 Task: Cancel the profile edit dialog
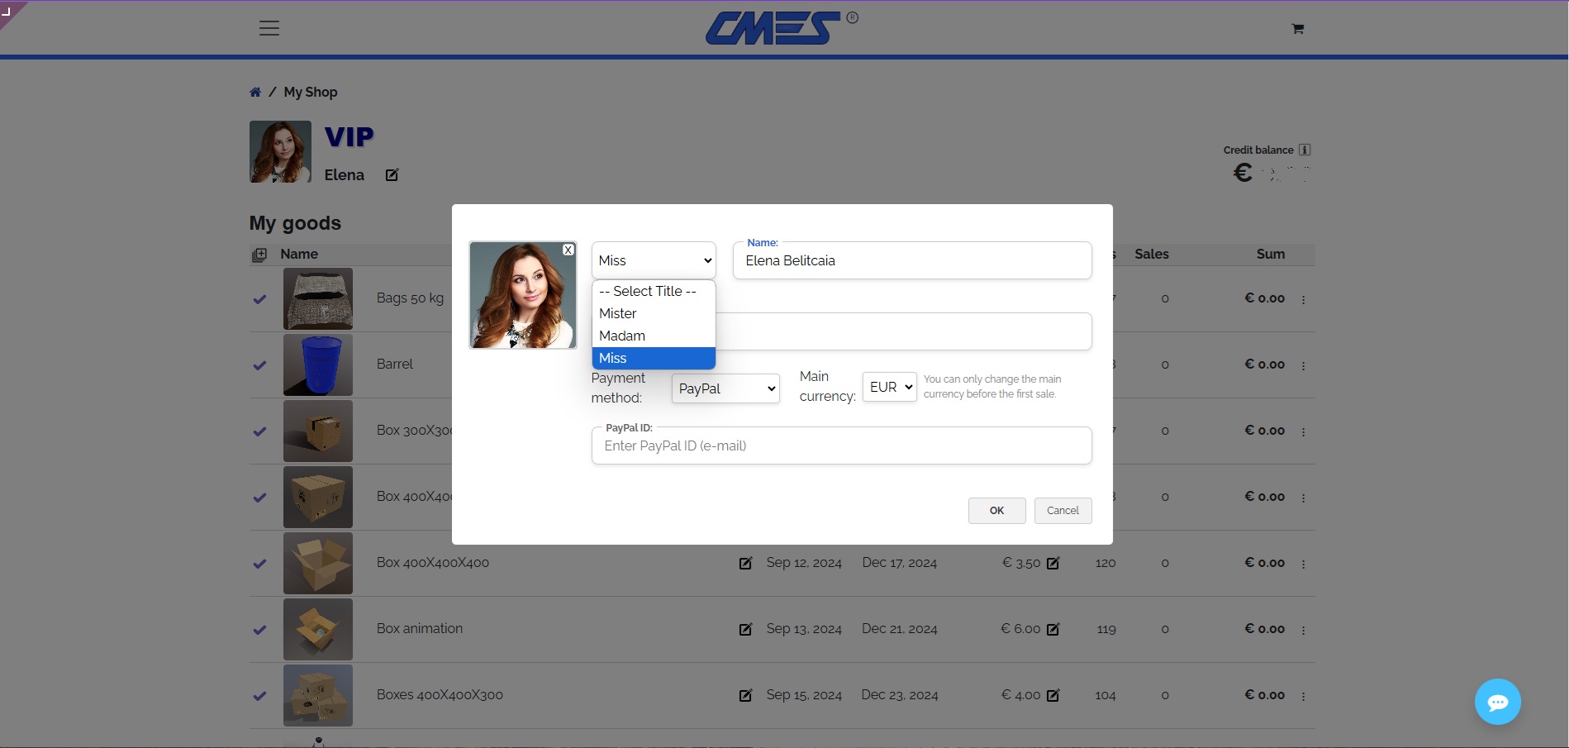1063,510
